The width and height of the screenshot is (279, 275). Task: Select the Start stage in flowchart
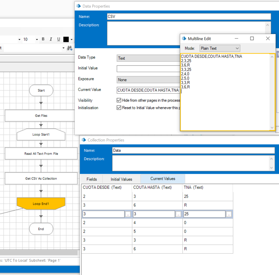pos(41,90)
